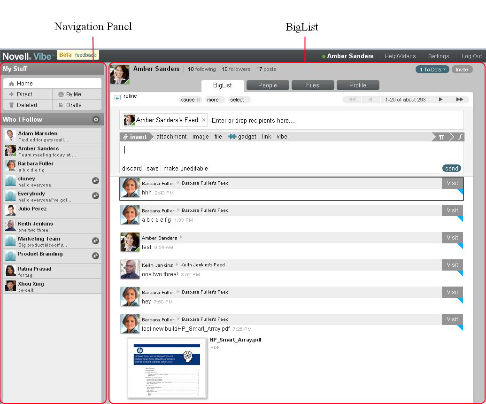This screenshot has height=404, width=486.
Task: Open the more options menu
Action: pyautogui.click(x=214, y=100)
